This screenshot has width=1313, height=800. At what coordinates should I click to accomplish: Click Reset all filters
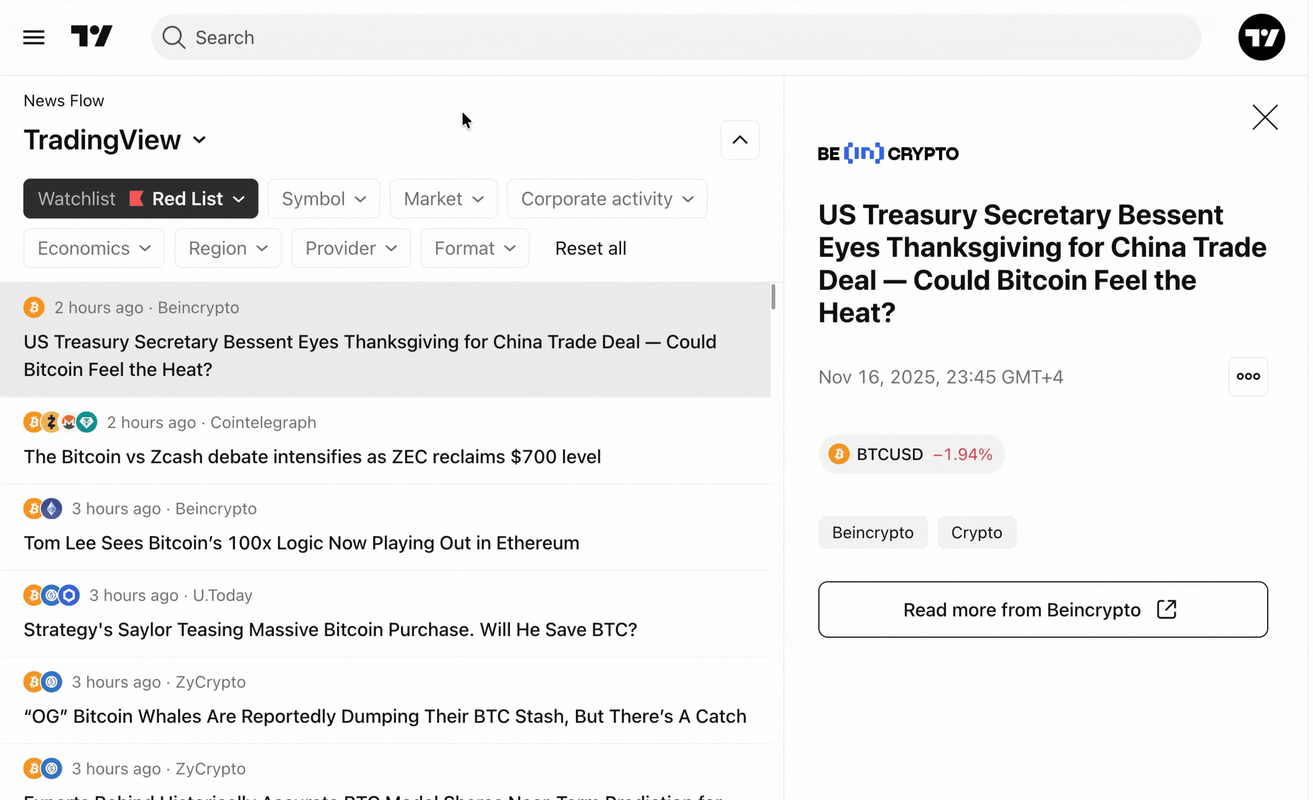coord(590,248)
